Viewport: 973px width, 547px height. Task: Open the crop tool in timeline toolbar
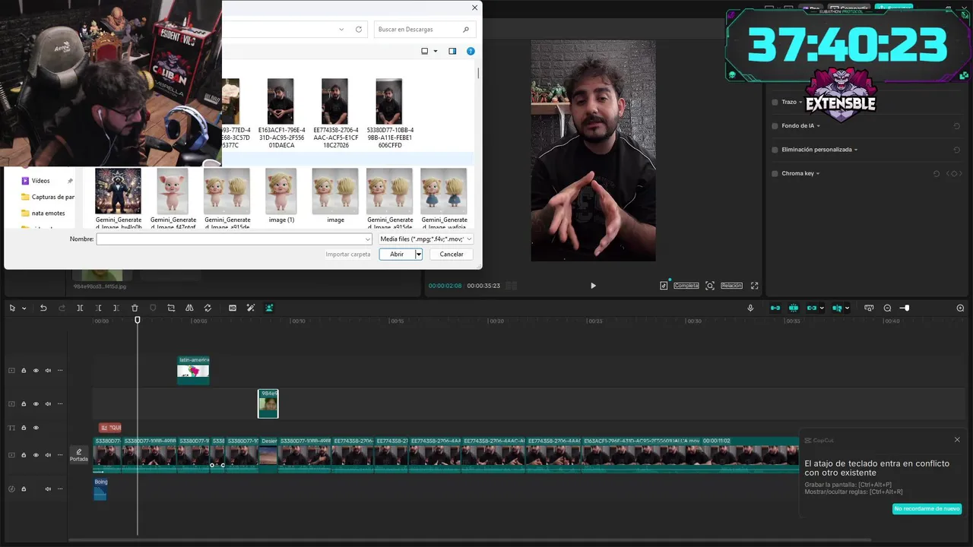tap(171, 308)
